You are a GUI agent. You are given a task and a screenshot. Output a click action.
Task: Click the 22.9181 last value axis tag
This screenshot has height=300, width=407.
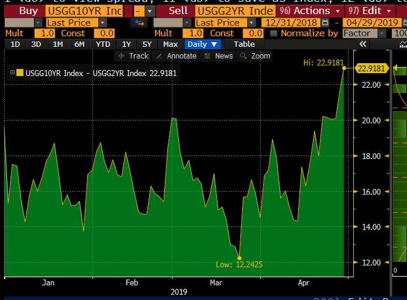[x=371, y=68]
